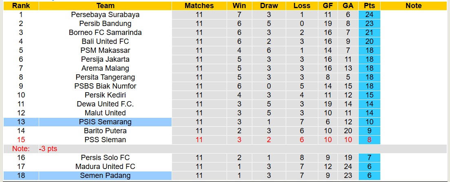Click the Matches column header
Viewport: 450px width, 182px height.
point(199,6)
